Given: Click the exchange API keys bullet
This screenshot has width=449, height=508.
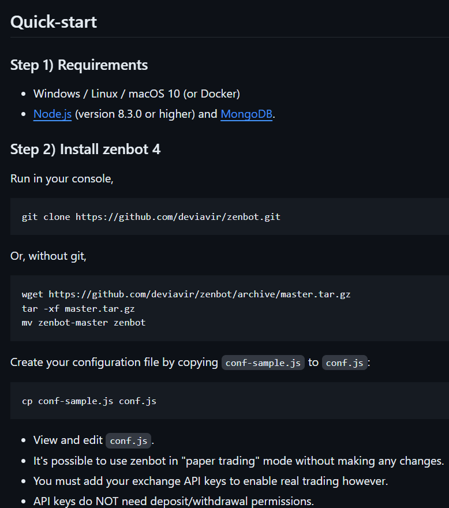Looking at the screenshot, I should coord(211,481).
